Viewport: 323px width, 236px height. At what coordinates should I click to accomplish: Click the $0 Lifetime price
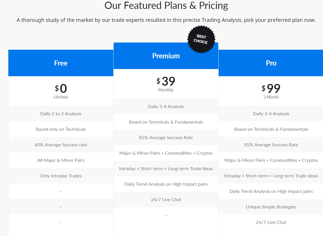(61, 91)
